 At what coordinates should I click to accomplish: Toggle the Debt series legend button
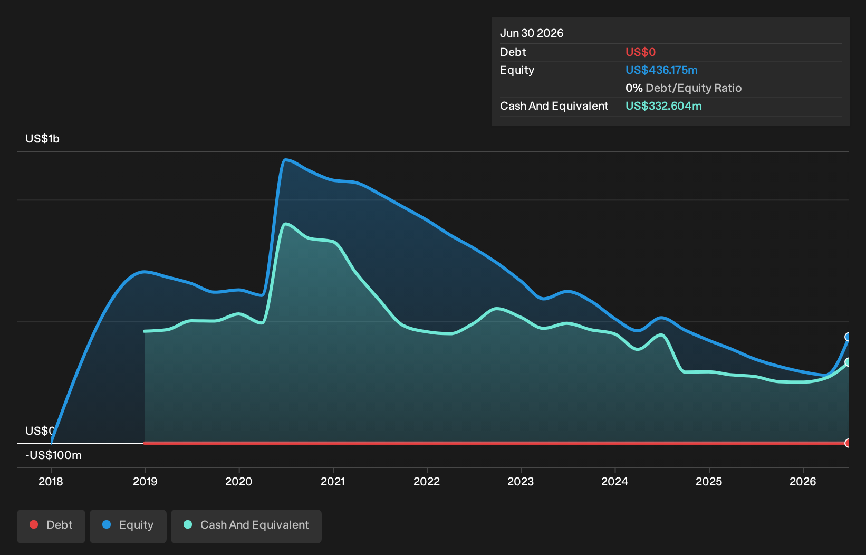tap(51, 526)
